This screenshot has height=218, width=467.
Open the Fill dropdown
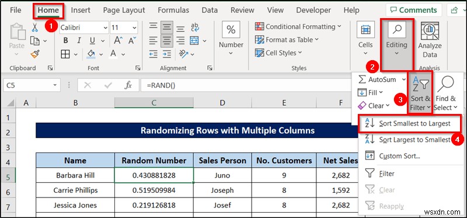[x=371, y=93]
